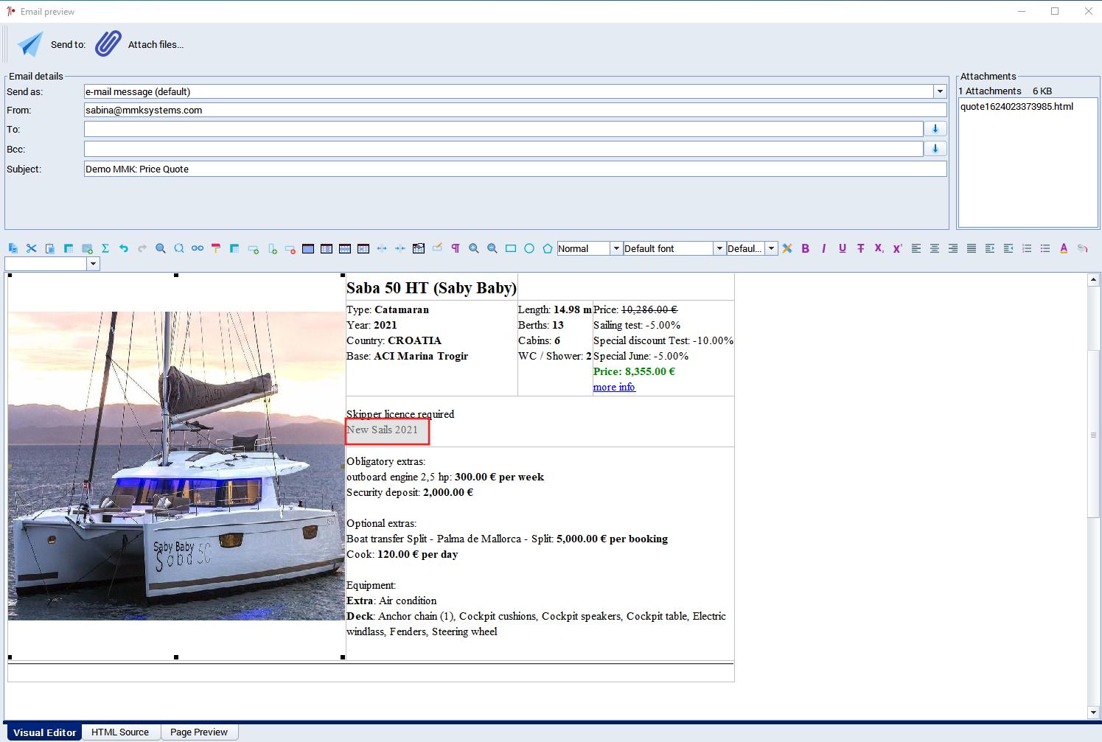The height and width of the screenshot is (742, 1102).
Task: Apply subscript formatting
Action: (x=879, y=248)
